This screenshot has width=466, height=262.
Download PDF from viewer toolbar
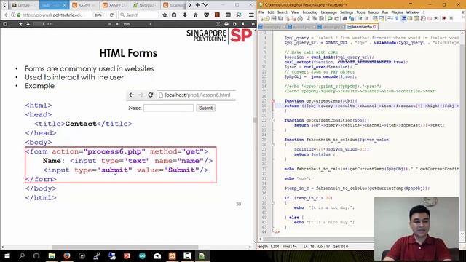tap(234, 24)
